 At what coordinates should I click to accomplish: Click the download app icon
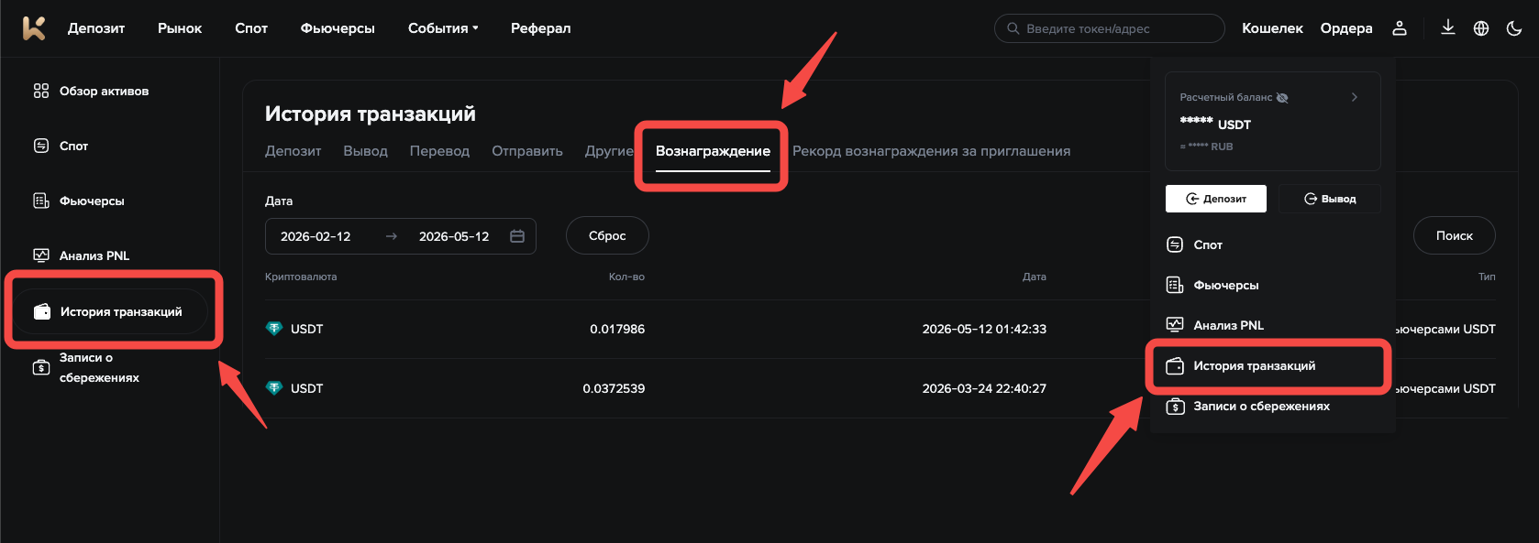1448,27
